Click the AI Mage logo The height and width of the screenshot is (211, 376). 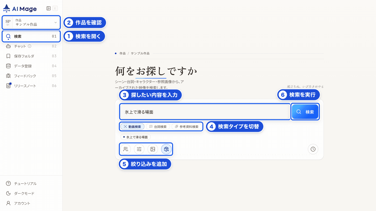point(20,9)
